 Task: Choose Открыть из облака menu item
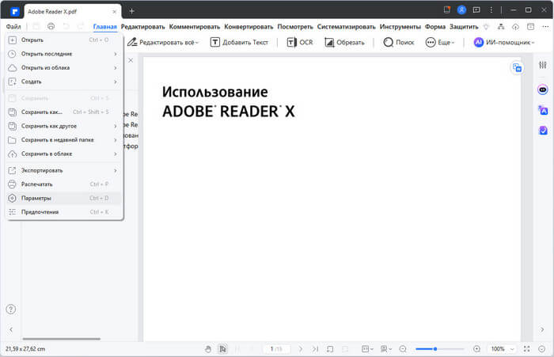click(x=64, y=67)
